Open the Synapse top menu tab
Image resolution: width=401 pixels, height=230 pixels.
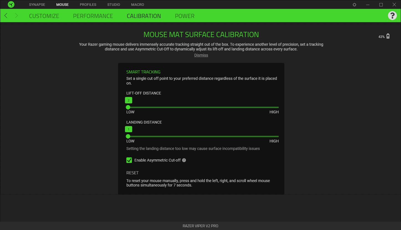37,5
